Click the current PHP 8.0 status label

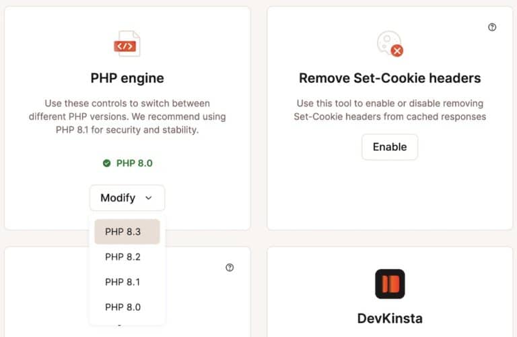(x=134, y=163)
